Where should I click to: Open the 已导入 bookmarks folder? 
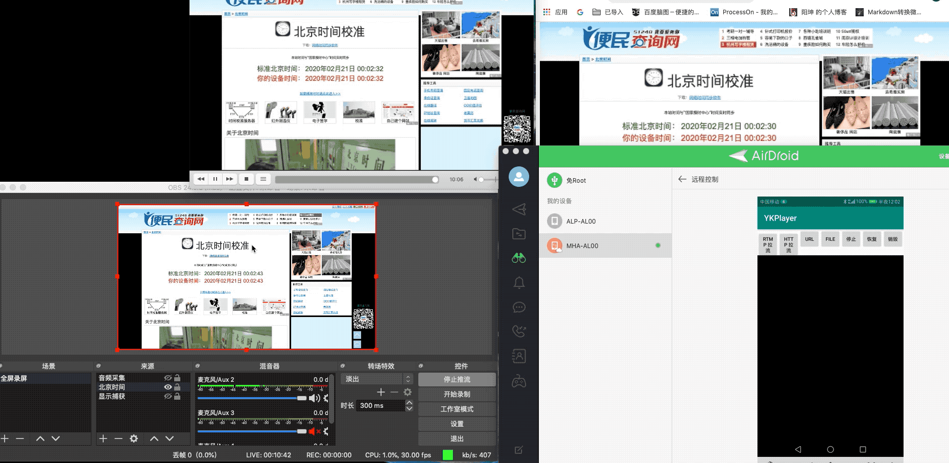(608, 12)
